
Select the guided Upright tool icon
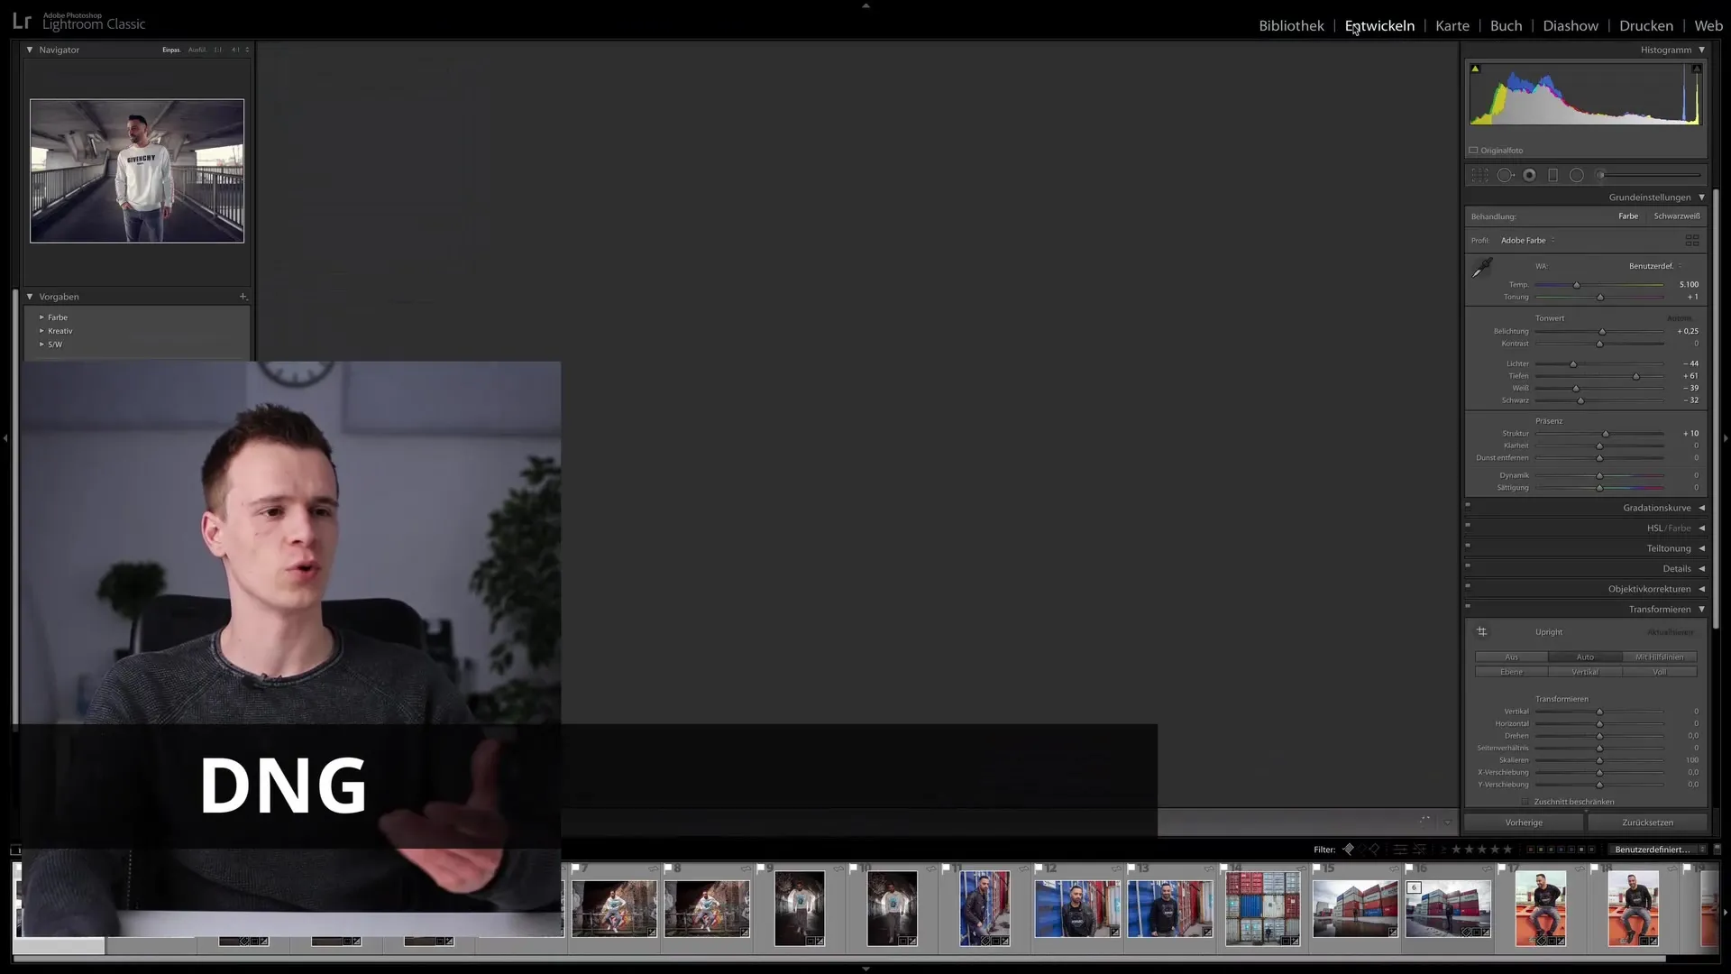coord(1481,632)
